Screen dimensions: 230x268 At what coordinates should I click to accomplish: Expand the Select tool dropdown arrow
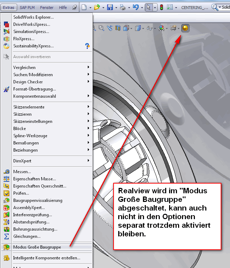point(155,8)
